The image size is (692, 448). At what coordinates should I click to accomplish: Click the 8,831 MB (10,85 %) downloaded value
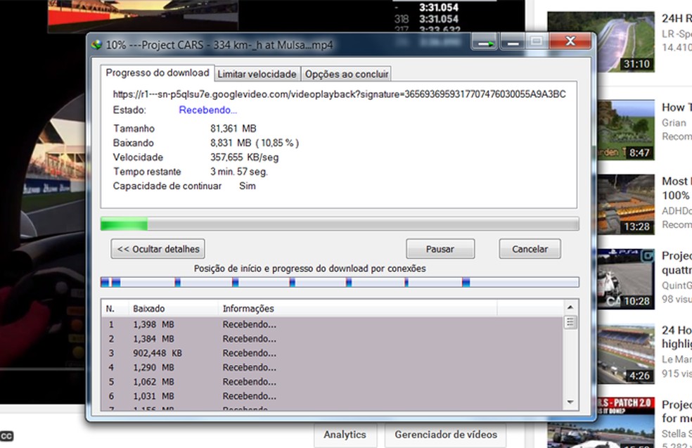(255, 143)
